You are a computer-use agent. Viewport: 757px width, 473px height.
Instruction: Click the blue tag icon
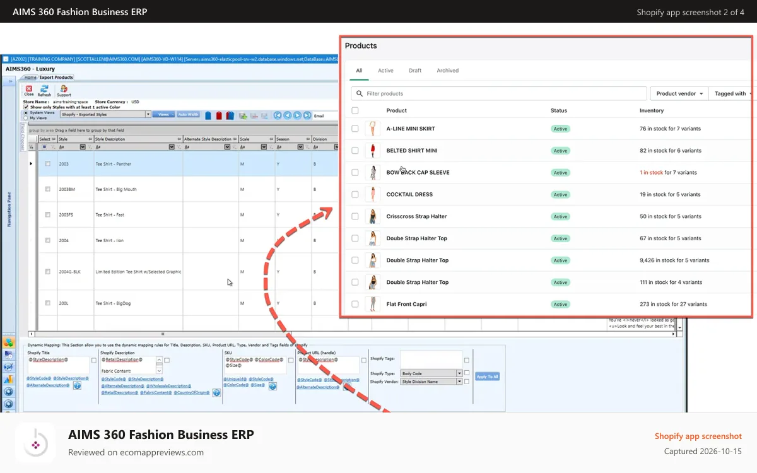point(207,115)
